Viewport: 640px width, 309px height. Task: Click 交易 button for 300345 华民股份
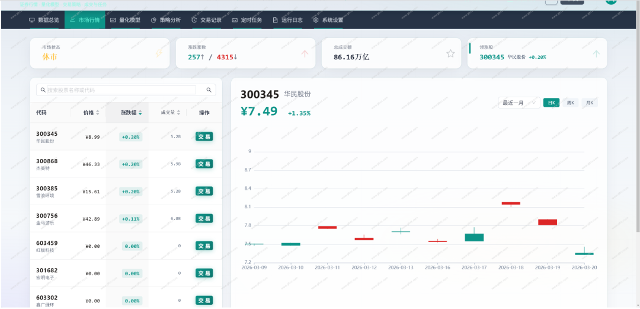(x=204, y=136)
